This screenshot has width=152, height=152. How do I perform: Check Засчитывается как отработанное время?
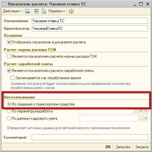point(12,78)
